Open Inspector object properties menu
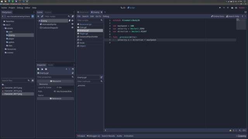The image size is (248, 139). 73,73
